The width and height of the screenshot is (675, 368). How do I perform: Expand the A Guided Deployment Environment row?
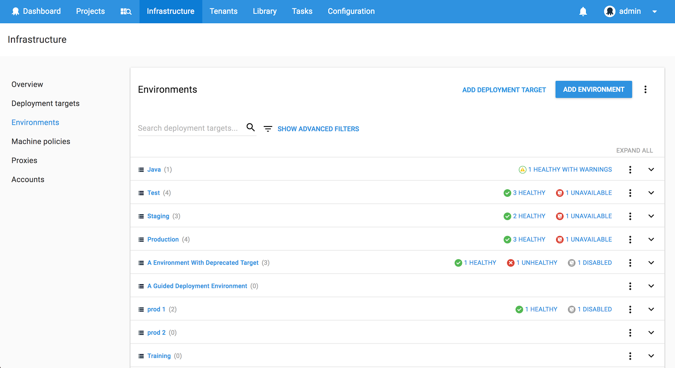click(651, 286)
